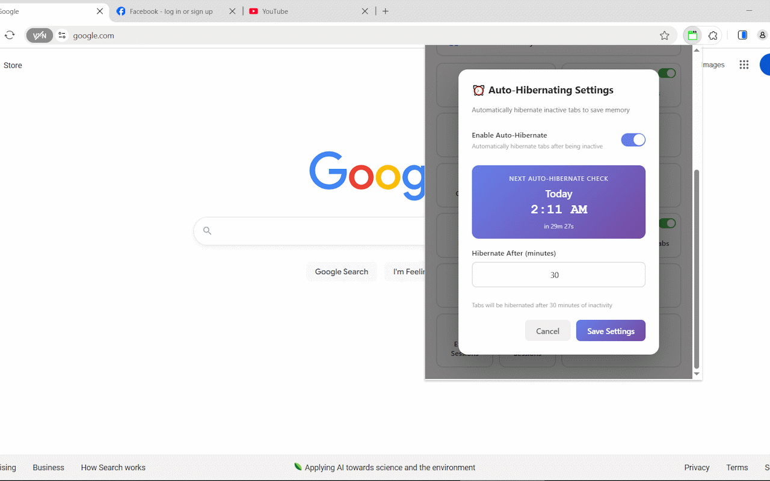770x481 pixels.
Task: Click the VPN icon in address bar
Action: (39, 35)
